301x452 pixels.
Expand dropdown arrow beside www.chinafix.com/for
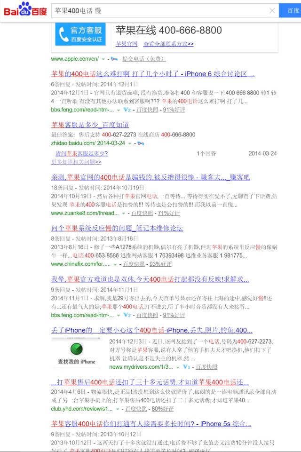[x=115, y=264]
